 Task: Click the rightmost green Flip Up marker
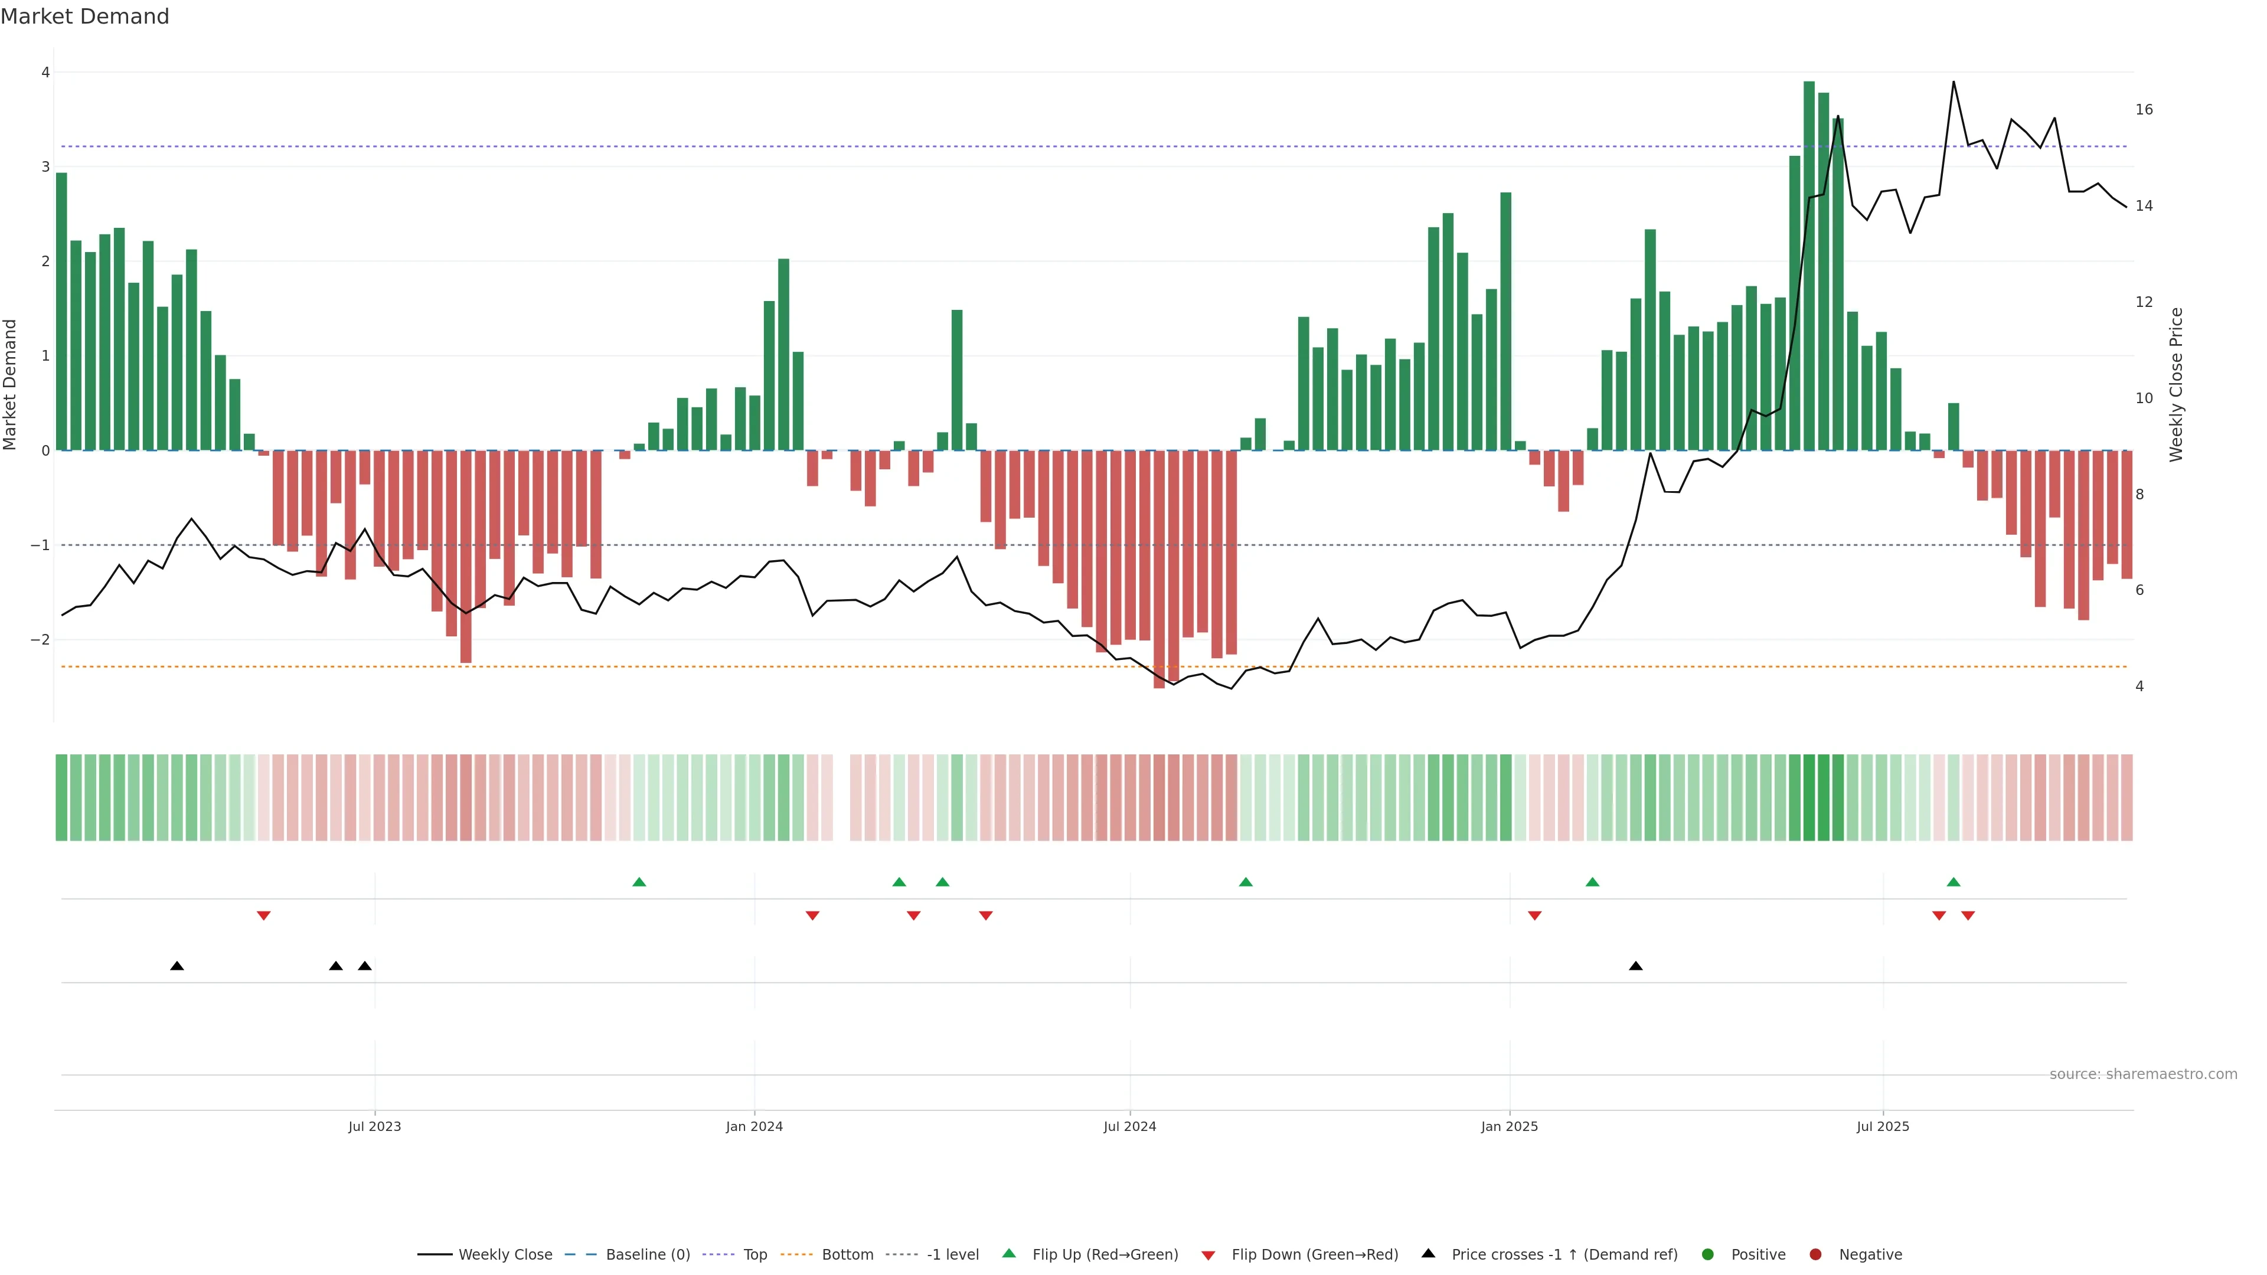[1954, 882]
